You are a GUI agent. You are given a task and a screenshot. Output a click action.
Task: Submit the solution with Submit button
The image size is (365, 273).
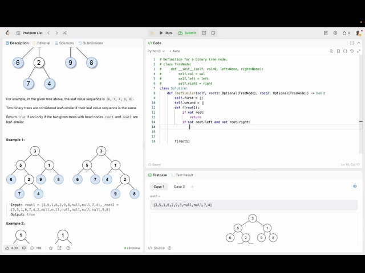pos(186,33)
